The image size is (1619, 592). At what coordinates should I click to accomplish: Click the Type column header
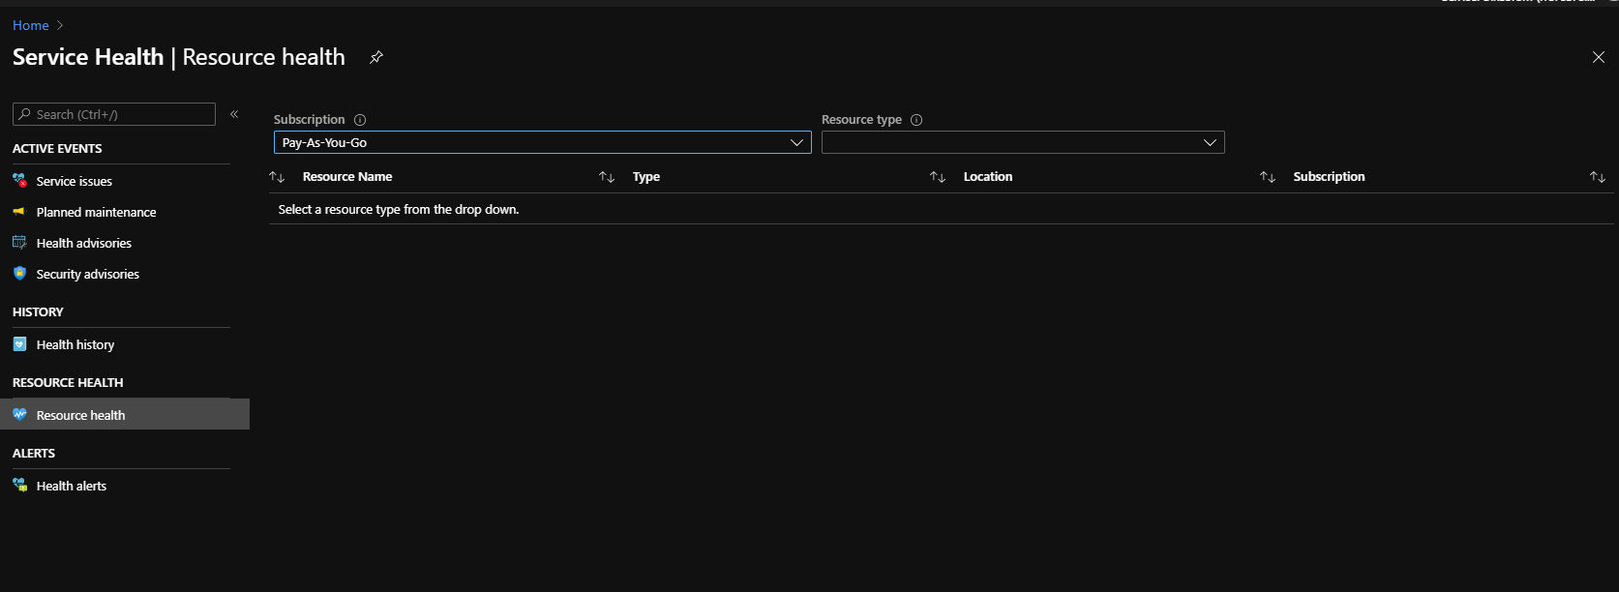click(x=646, y=177)
